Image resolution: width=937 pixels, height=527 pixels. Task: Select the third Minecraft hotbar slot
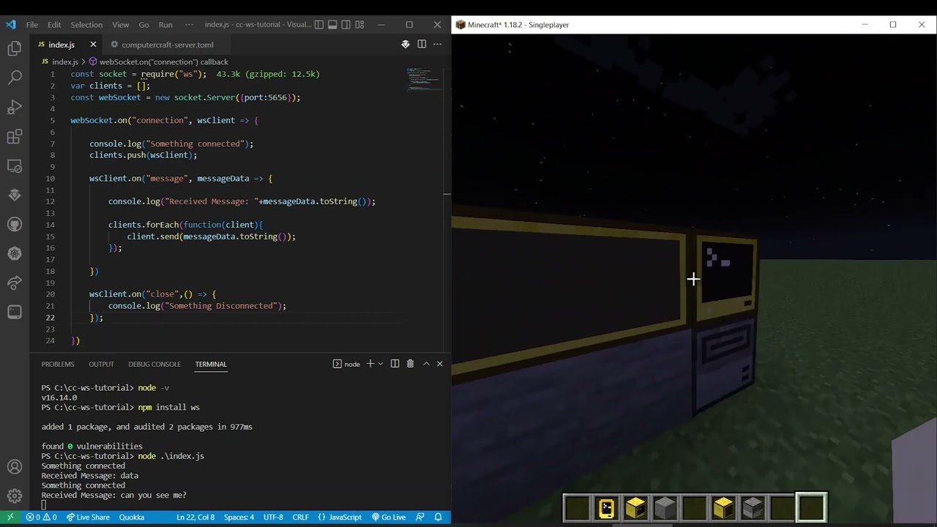pyautogui.click(x=635, y=507)
